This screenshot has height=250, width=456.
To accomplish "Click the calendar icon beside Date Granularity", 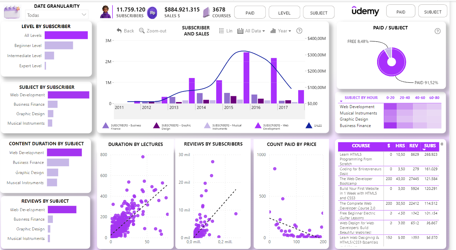I will [12, 12].
